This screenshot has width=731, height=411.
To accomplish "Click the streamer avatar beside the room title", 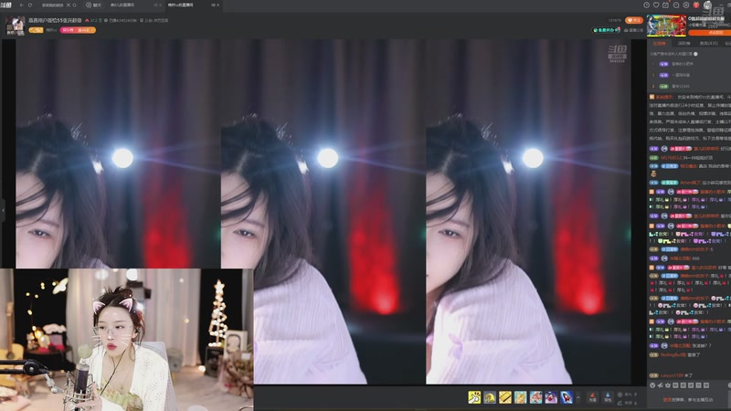I will coord(15,26).
